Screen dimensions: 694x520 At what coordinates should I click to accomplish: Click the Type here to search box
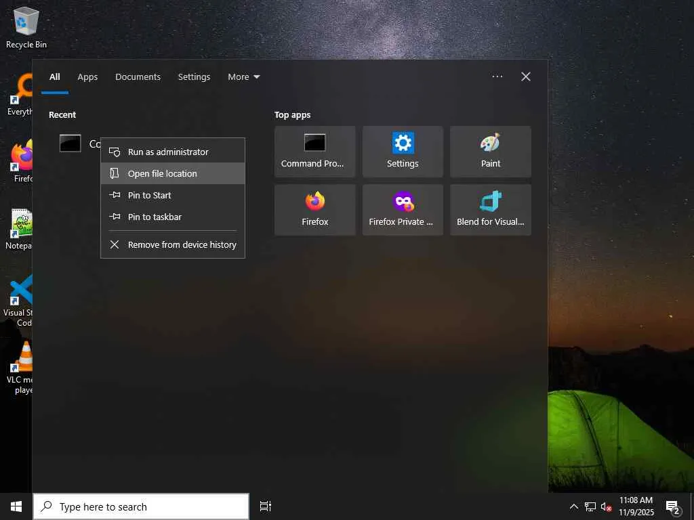tap(141, 506)
